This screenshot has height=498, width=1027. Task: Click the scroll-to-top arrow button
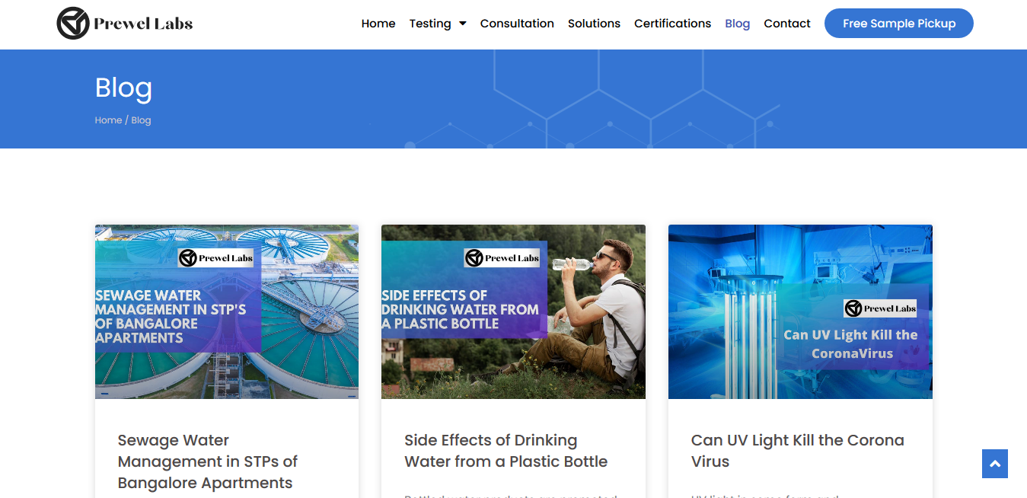pyautogui.click(x=994, y=464)
